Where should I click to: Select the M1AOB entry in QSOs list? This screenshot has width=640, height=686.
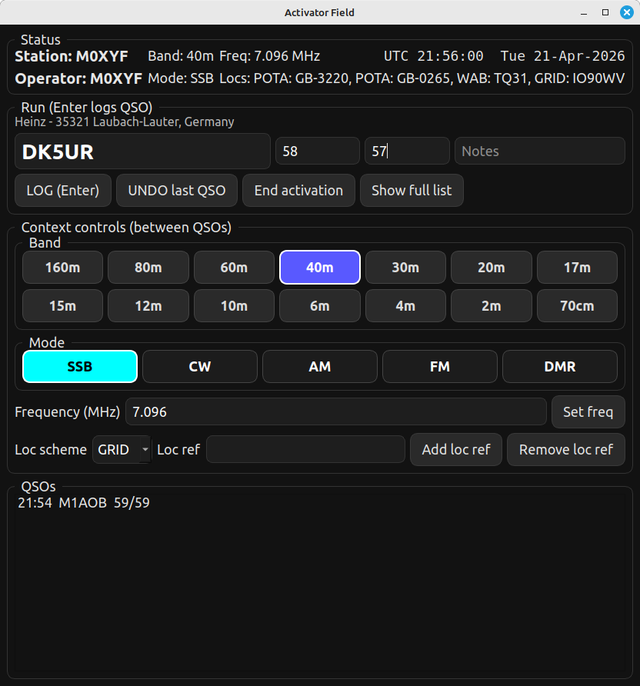point(84,504)
